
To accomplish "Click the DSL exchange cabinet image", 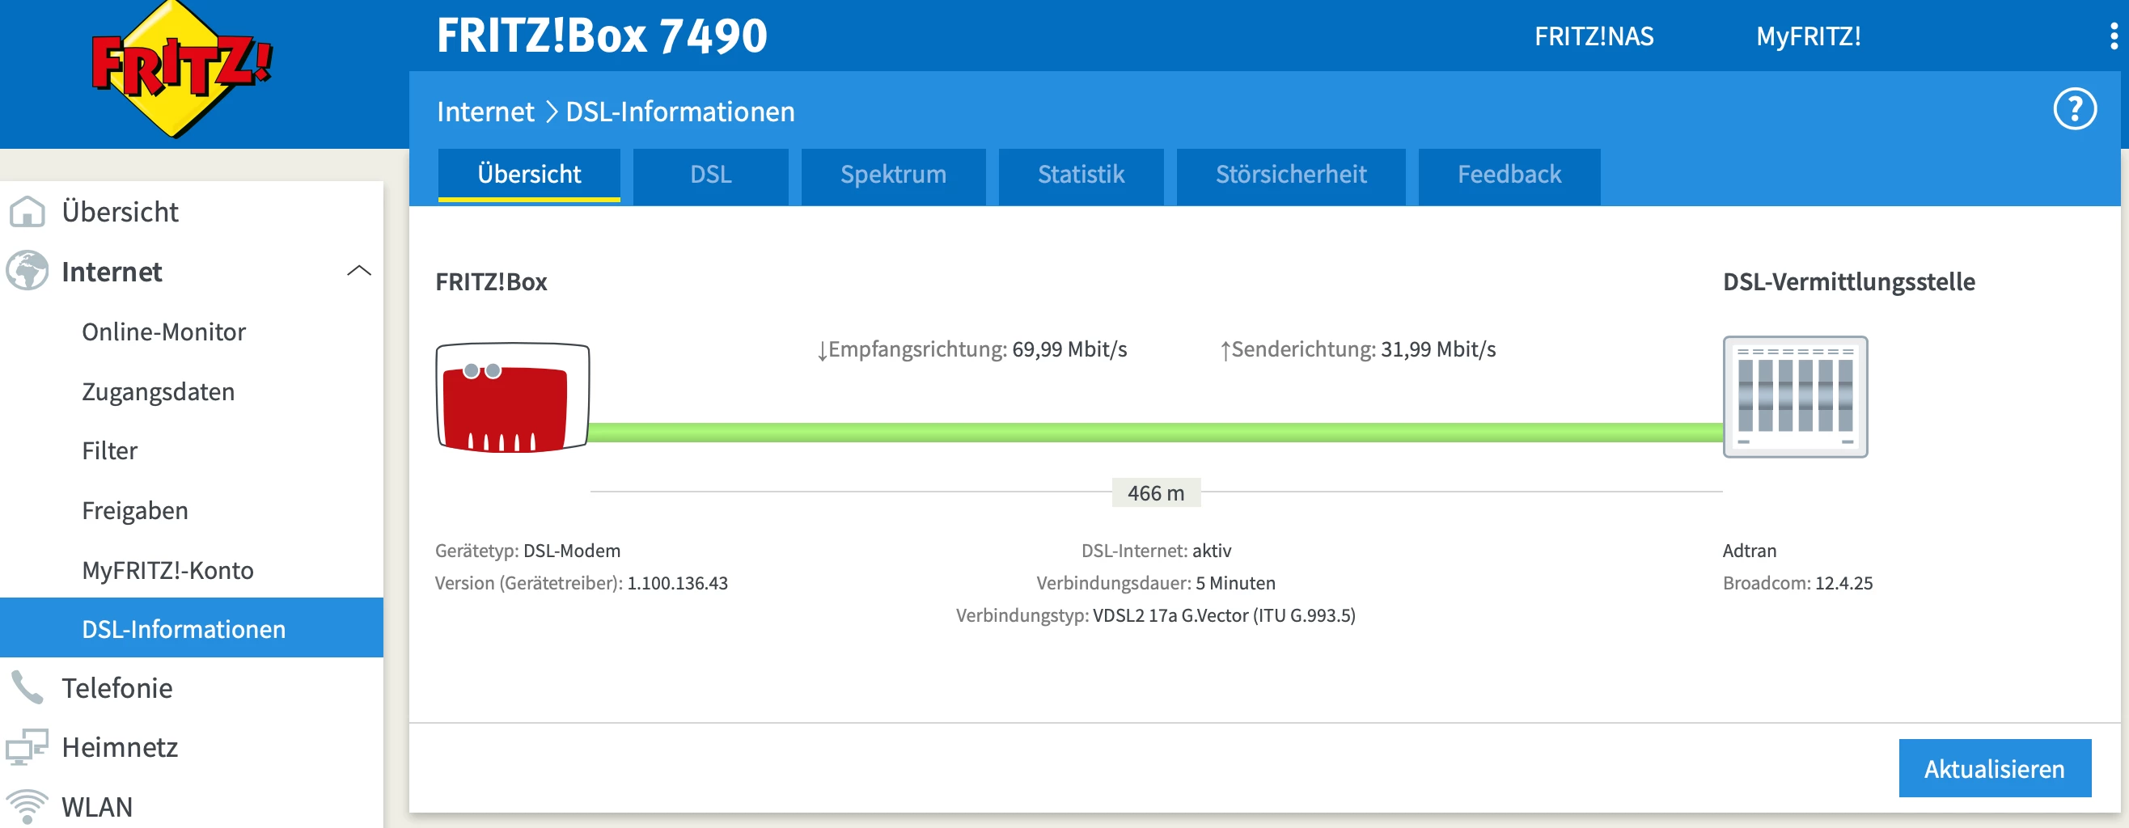I will click(1795, 397).
